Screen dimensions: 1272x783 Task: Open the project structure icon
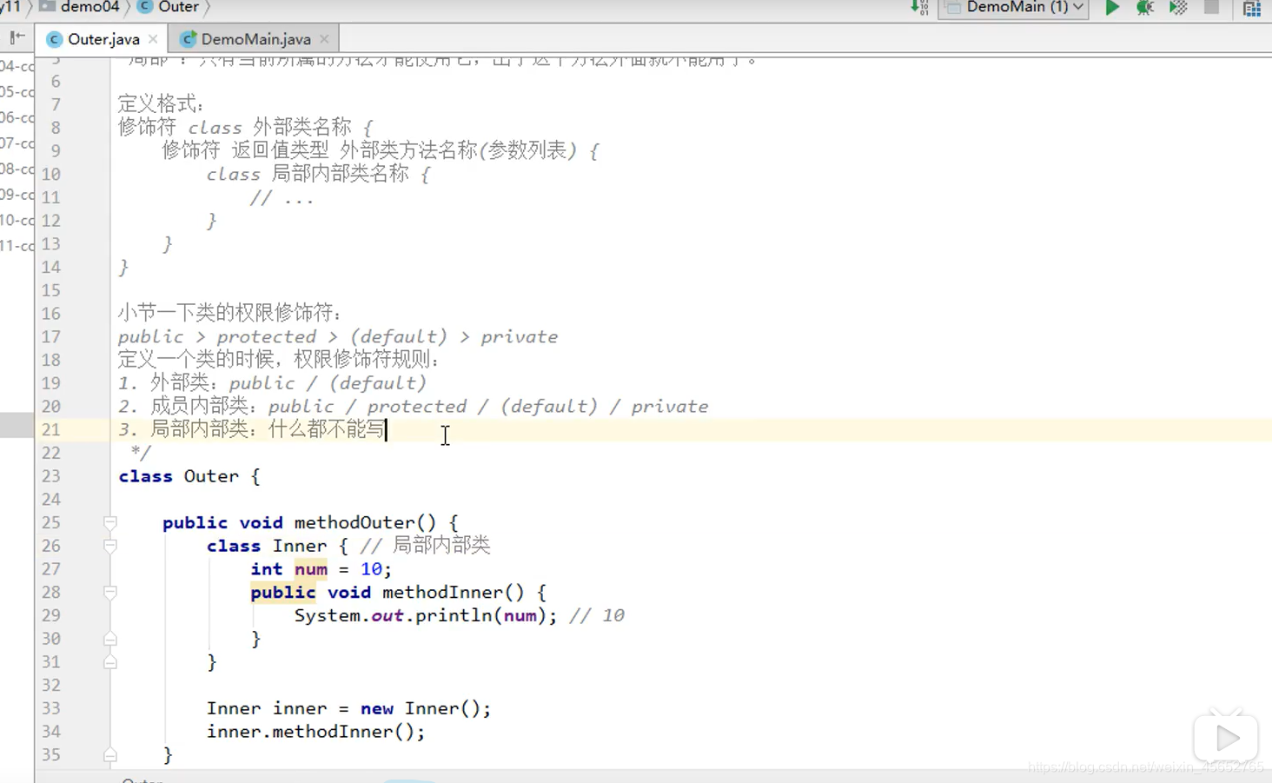pos(1252,9)
